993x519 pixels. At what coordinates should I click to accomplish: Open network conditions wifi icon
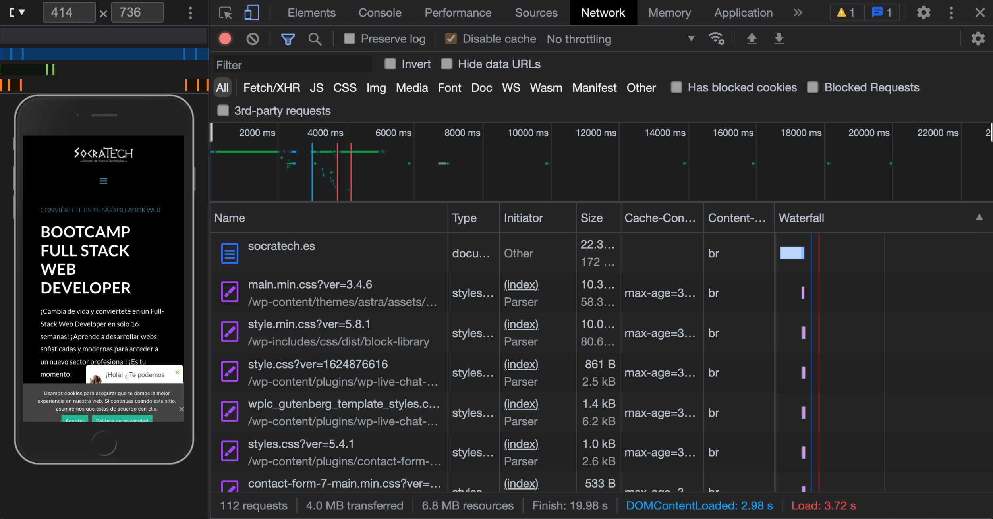(717, 39)
